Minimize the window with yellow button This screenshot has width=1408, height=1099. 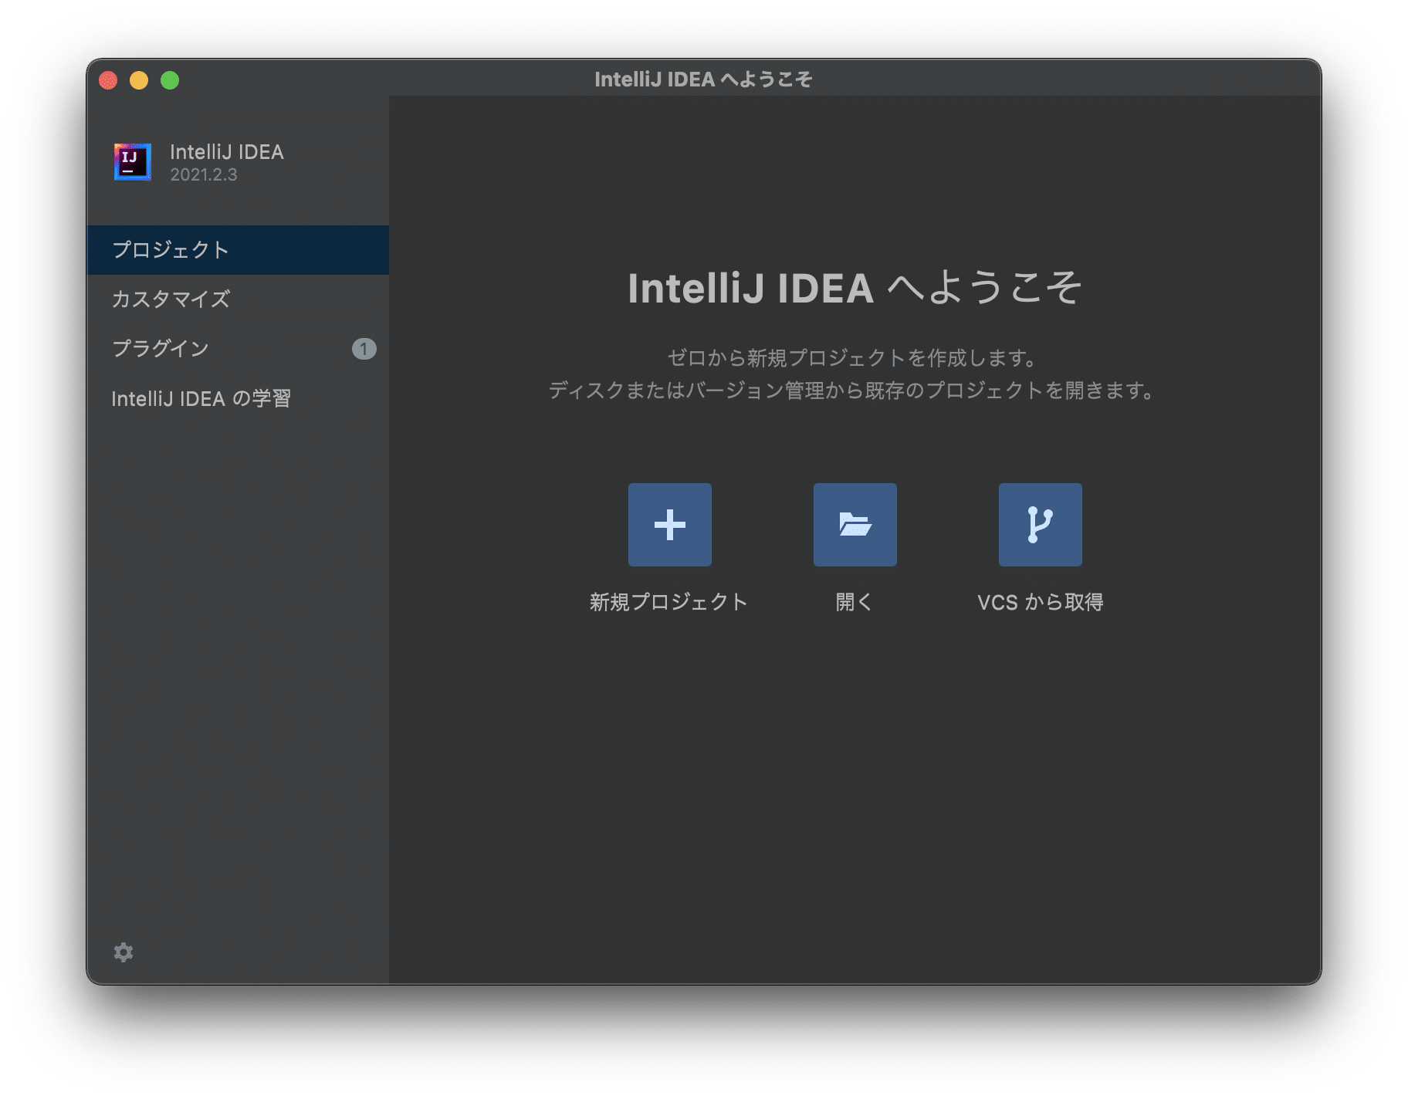[x=139, y=80]
